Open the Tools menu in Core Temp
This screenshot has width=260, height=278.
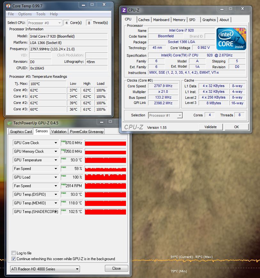coord(41,14)
